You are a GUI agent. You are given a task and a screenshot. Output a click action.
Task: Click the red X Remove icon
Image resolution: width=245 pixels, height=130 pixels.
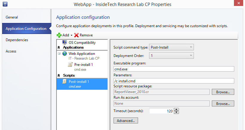coord(76,35)
